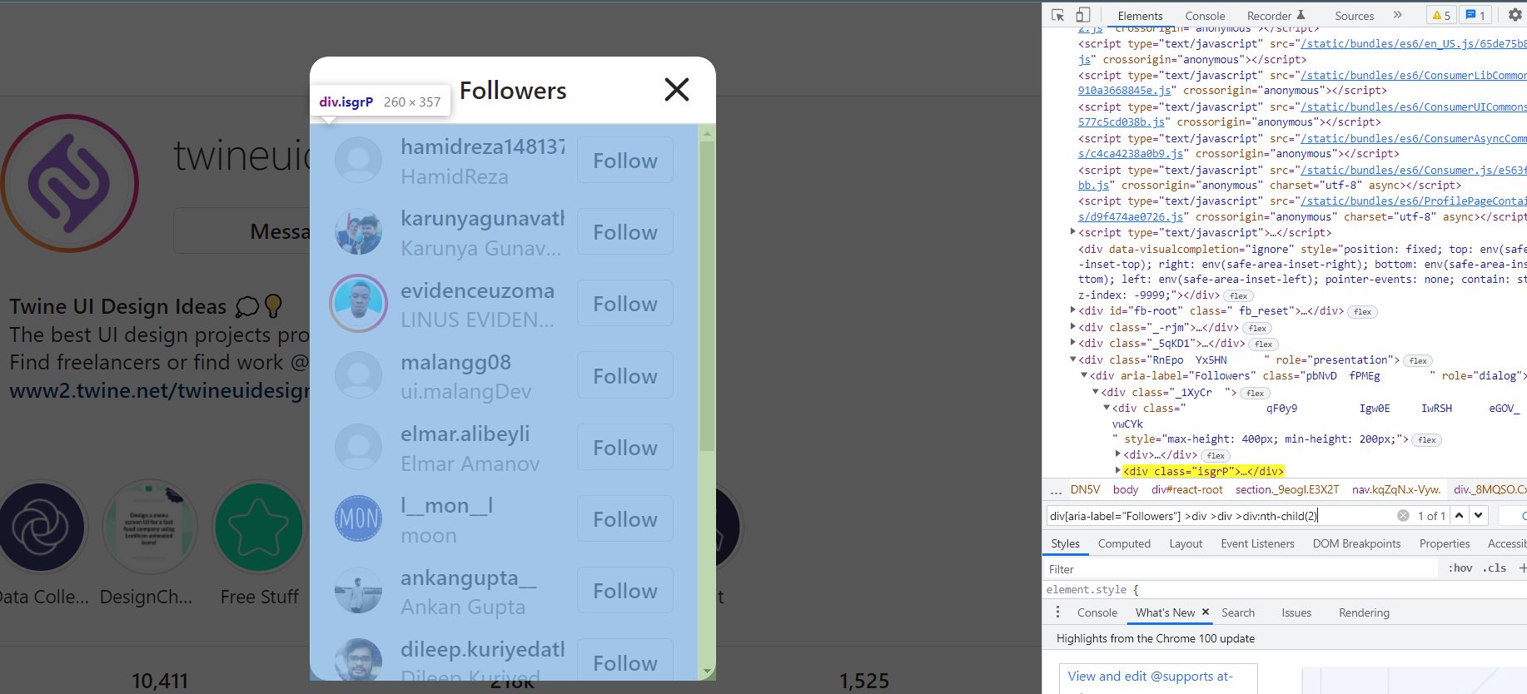Image resolution: width=1527 pixels, height=694 pixels.
Task: Open drawer three-dot menu
Action: tap(1057, 612)
